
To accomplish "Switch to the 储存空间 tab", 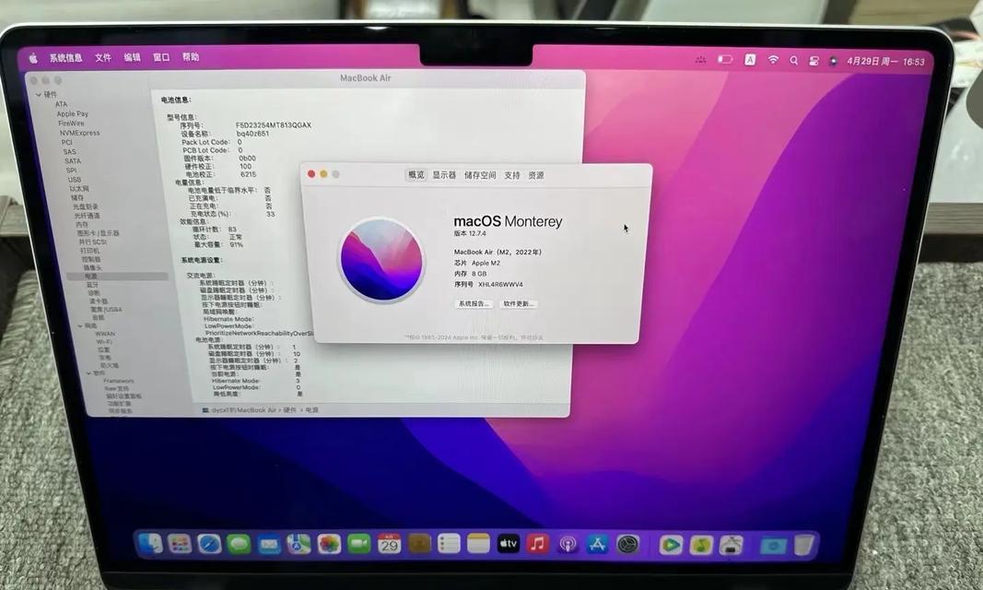I will [x=480, y=175].
